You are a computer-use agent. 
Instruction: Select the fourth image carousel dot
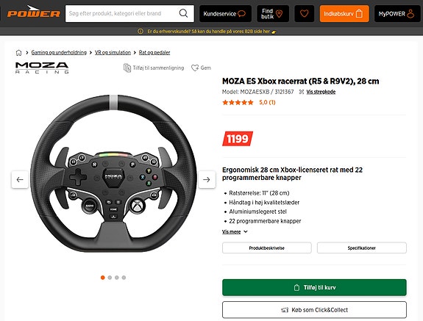pyautogui.click(x=124, y=278)
